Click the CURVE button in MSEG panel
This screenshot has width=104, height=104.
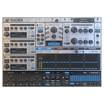tap(78, 84)
